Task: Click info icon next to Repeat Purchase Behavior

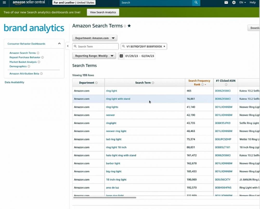Action: pyautogui.click(x=42, y=58)
